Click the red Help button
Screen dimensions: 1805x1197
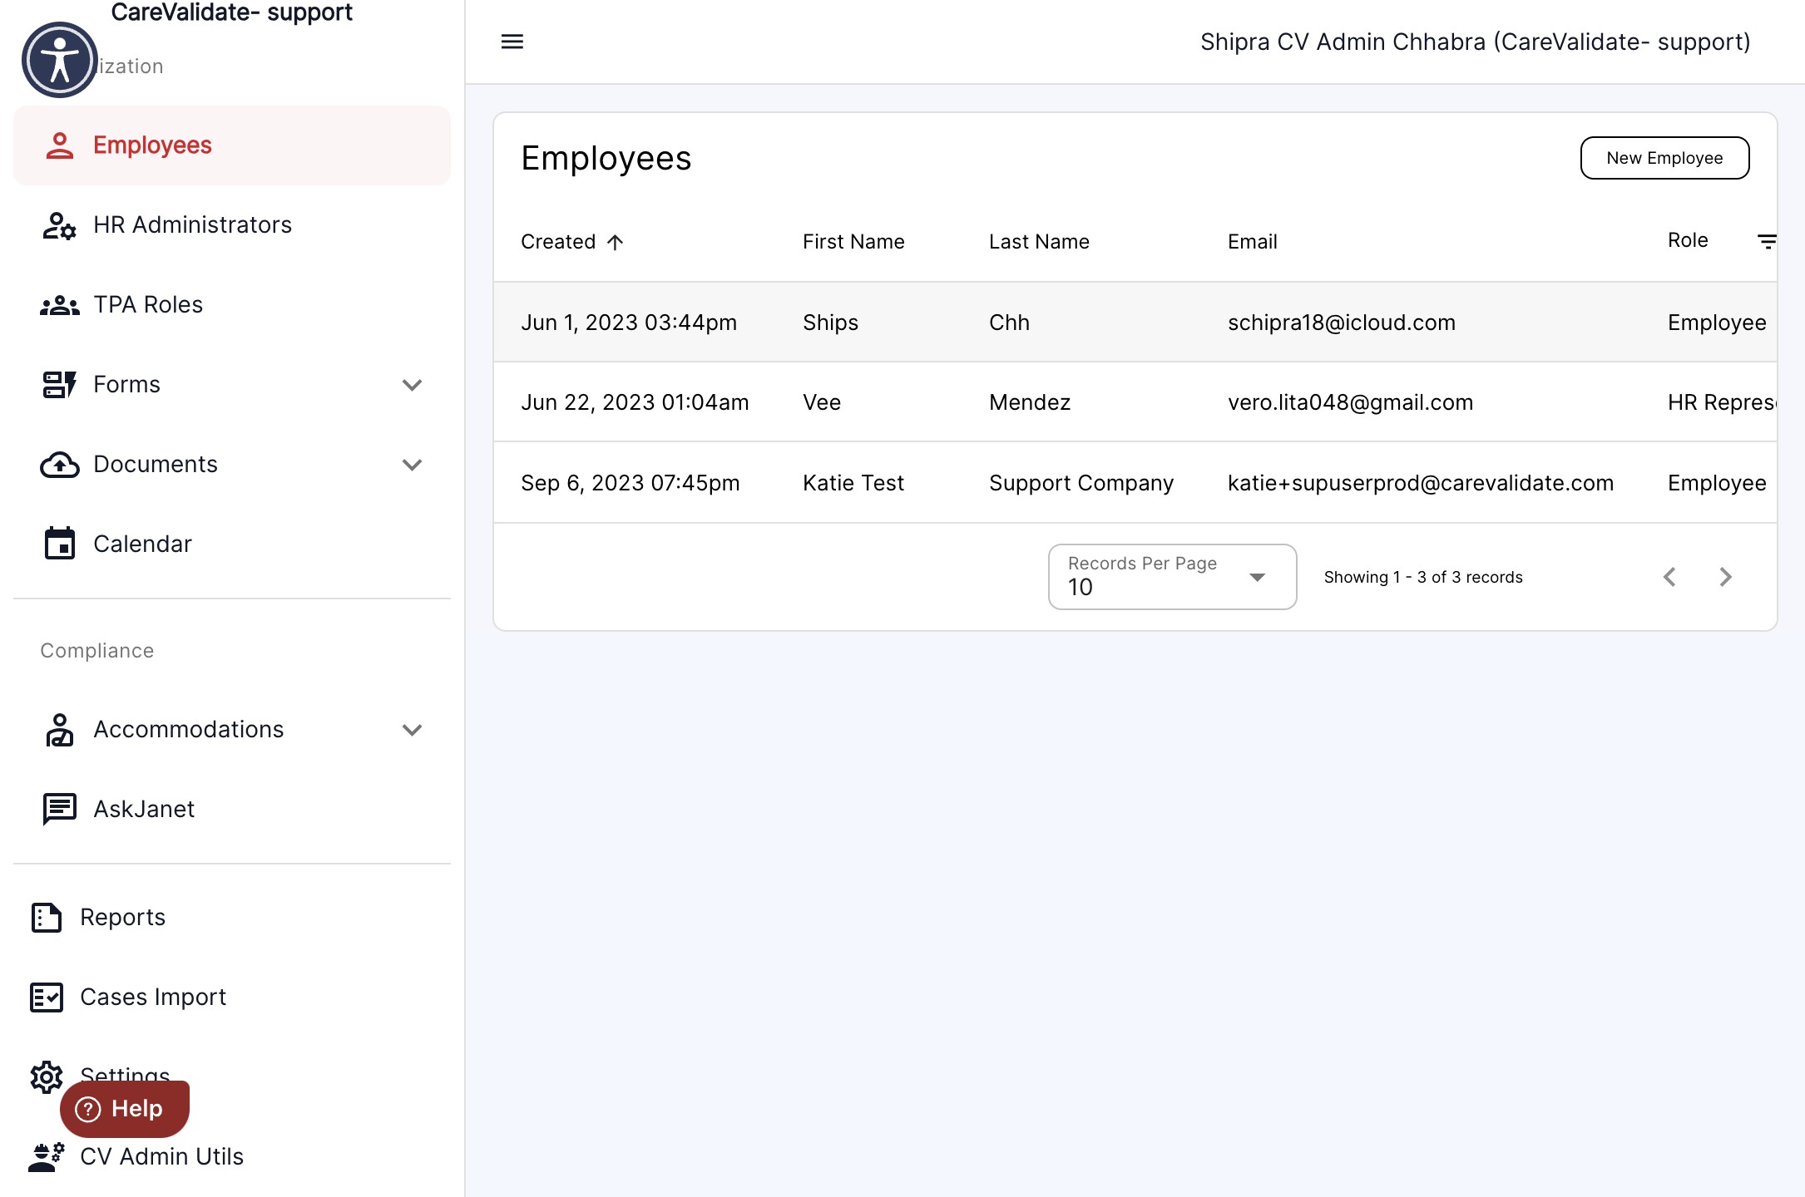click(x=125, y=1109)
